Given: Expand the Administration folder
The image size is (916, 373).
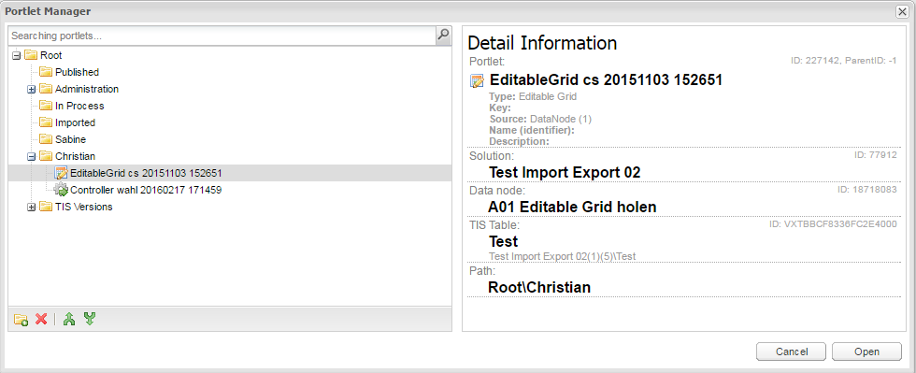Looking at the screenshot, I should [x=32, y=90].
